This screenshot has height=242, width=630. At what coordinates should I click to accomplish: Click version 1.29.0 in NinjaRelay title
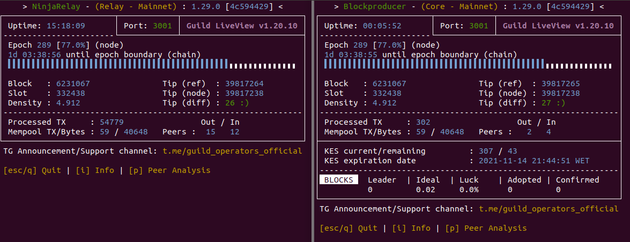[x=206, y=6]
